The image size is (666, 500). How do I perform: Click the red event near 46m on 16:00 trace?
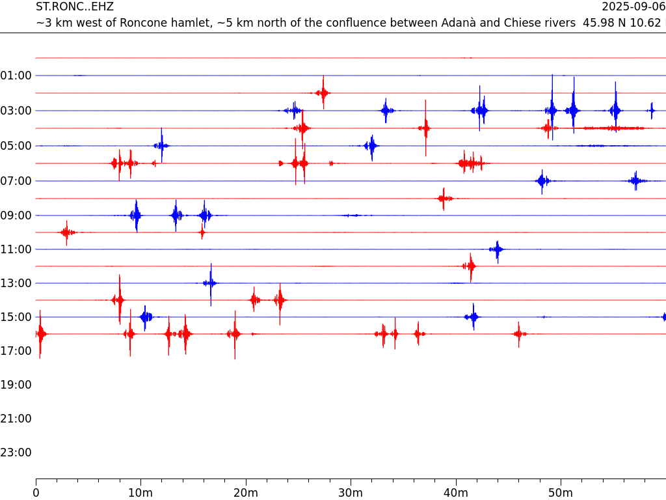click(519, 334)
